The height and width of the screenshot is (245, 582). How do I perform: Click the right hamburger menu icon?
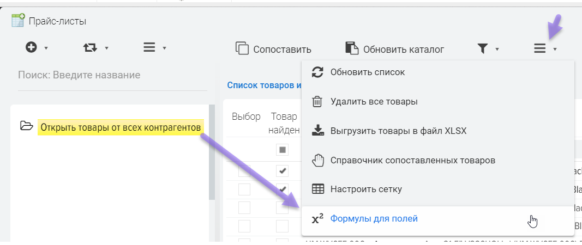[x=540, y=49]
